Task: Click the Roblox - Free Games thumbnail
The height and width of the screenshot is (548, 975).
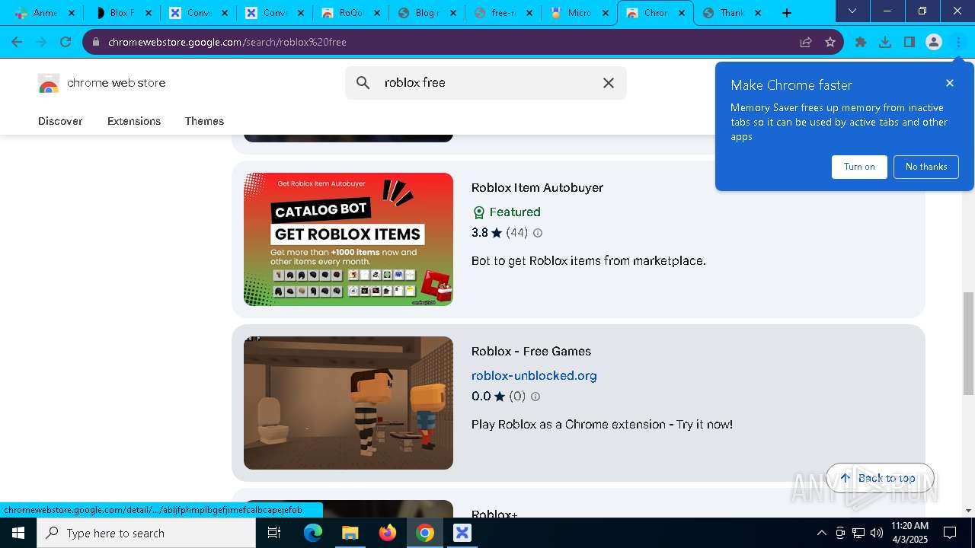Action: [x=348, y=403]
